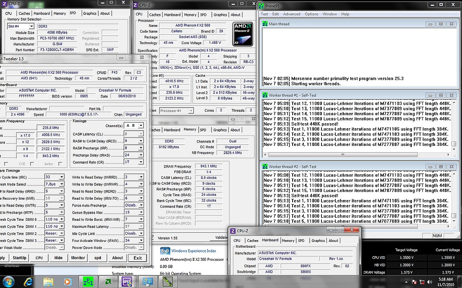Click the title icon of bottom CPU-Z window

(x=233, y=231)
